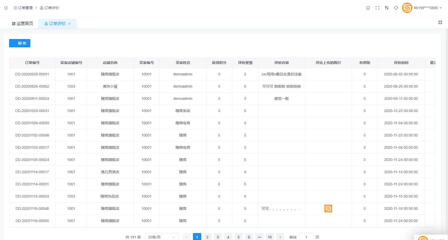Open the uploaded review image thumbnail
The height and width of the screenshot is (240, 448).
click(x=328, y=209)
